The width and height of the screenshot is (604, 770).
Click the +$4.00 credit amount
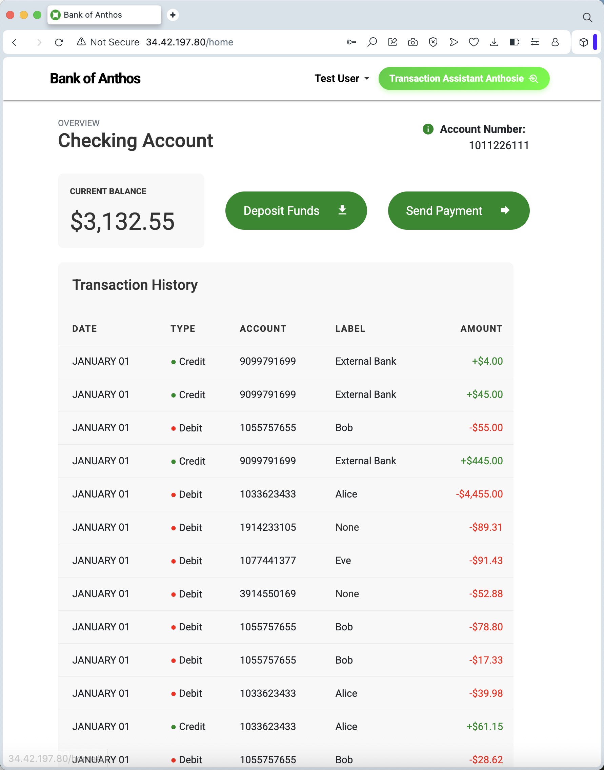(x=487, y=361)
